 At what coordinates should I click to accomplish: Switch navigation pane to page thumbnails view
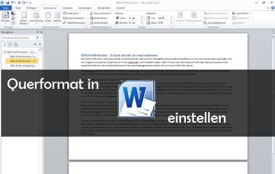(10, 45)
